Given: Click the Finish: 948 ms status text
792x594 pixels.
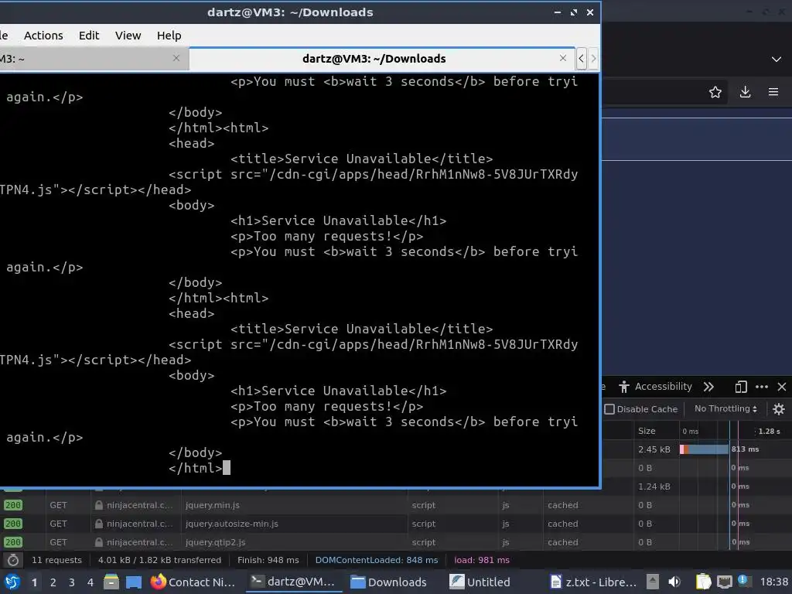Looking at the screenshot, I should click(268, 560).
